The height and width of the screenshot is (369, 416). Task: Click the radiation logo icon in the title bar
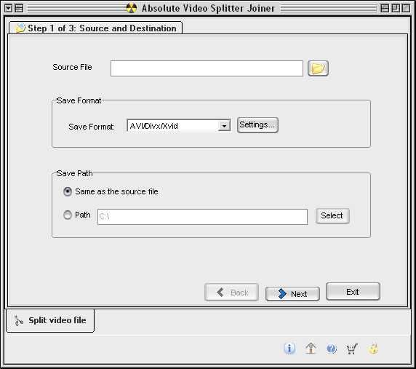point(131,8)
